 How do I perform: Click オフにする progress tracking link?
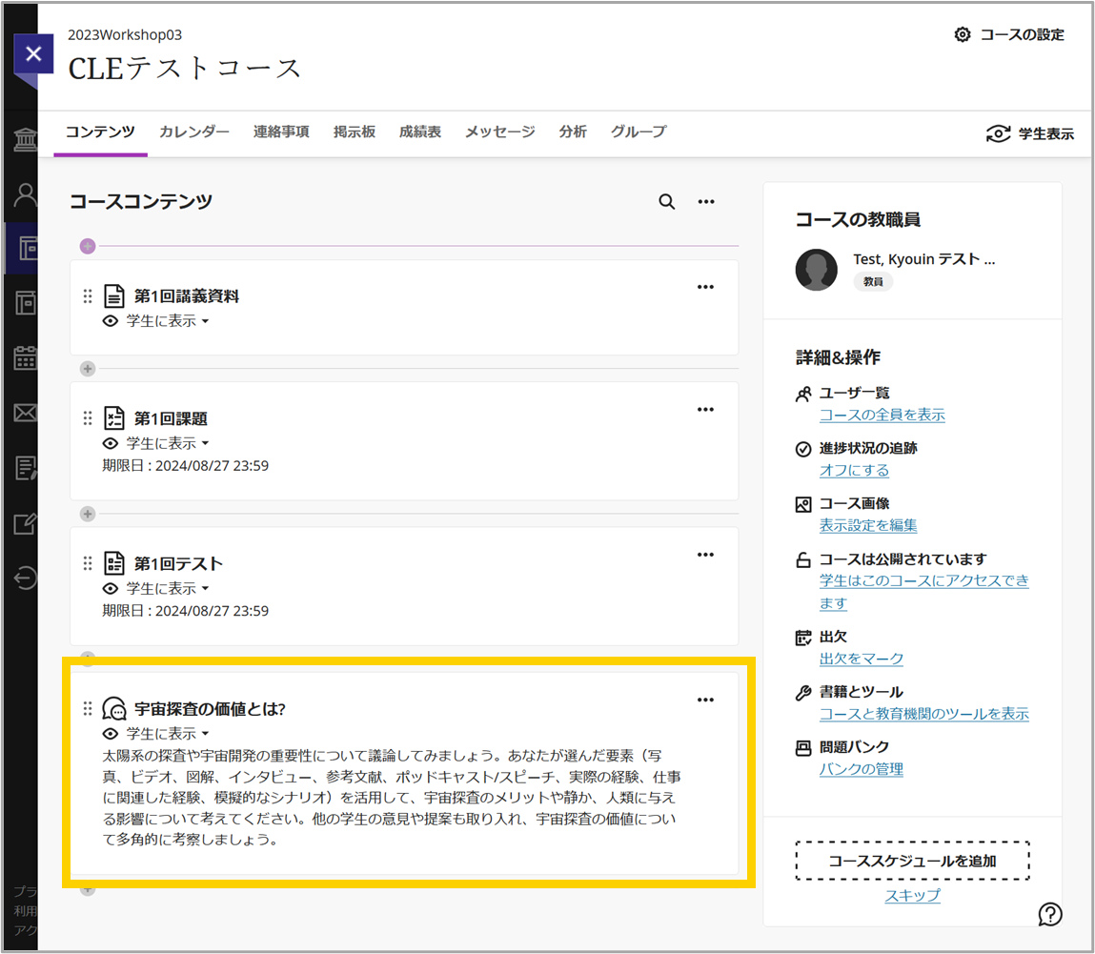854,470
